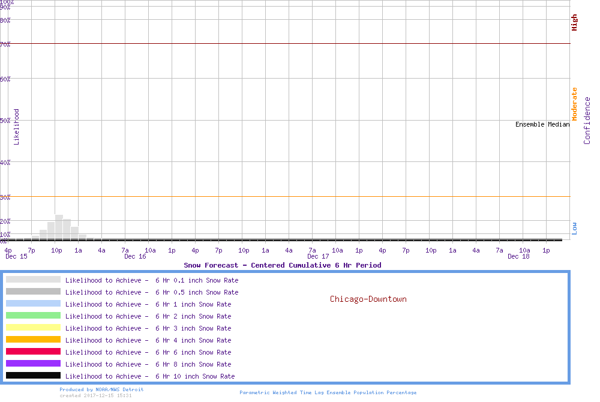600x402 pixels.
Task: Click the Ensemble Median label
Action: (x=542, y=124)
